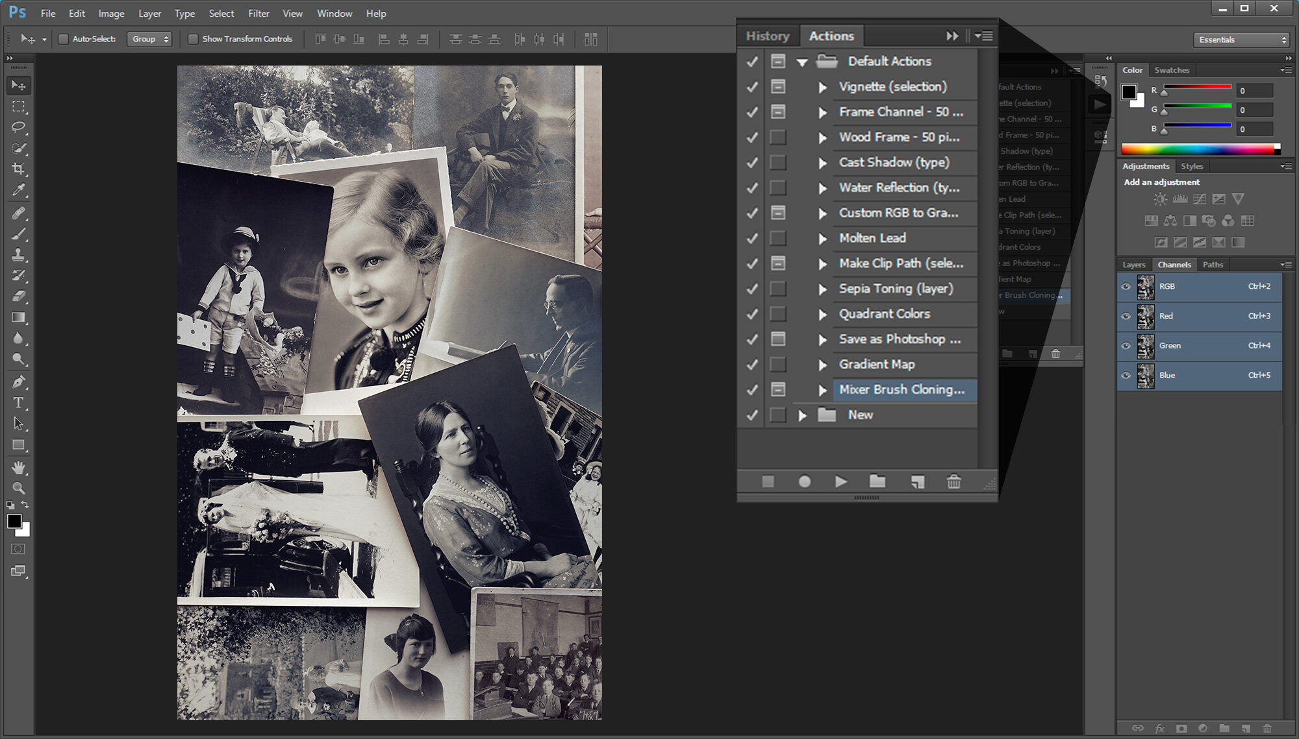Viewport: 1299px width, 739px height.
Task: Expand the New actions group
Action: [801, 414]
